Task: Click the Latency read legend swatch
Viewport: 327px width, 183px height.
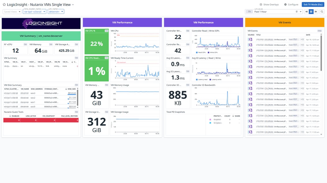Action: click(x=197, y=80)
